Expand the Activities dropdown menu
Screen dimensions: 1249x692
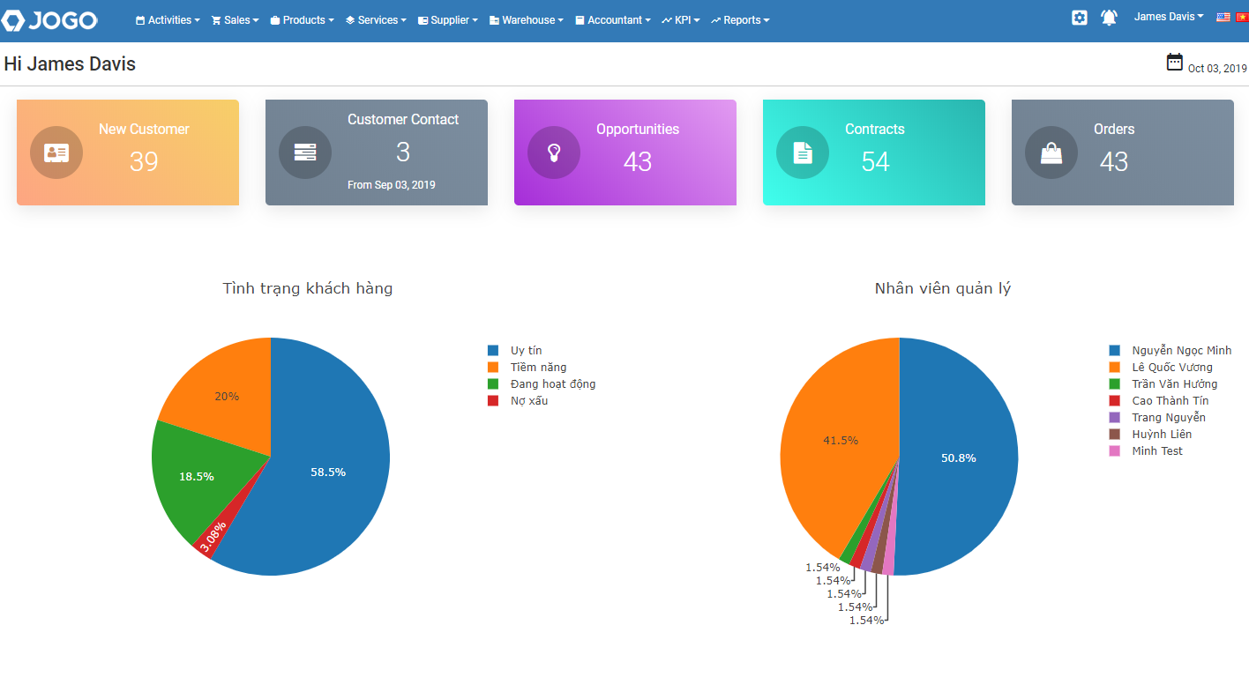click(168, 20)
